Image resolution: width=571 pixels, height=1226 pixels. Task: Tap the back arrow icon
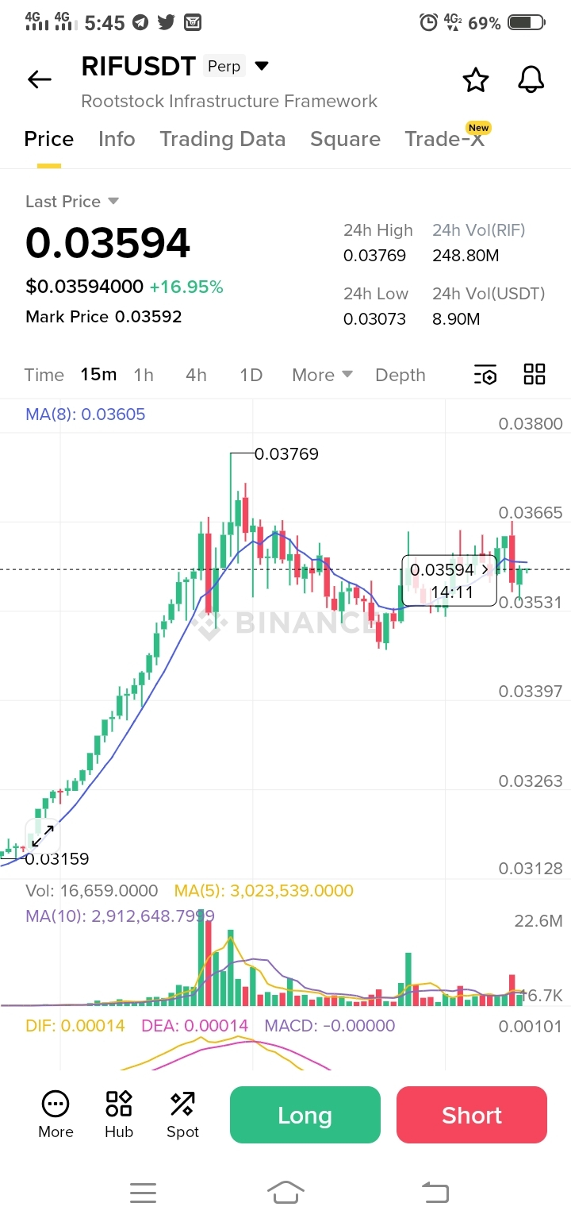[39, 79]
